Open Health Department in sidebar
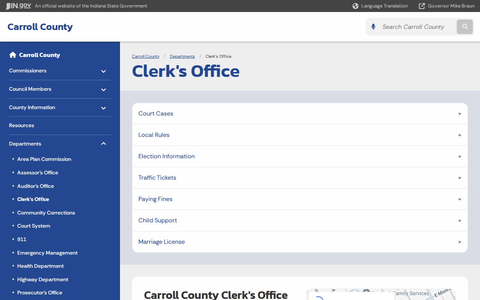Viewport: 480px width, 300px height. [40, 266]
